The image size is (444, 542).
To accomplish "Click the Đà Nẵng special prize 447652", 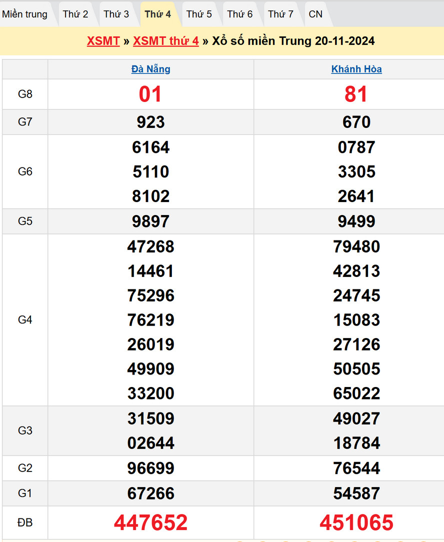I will coord(150,522).
